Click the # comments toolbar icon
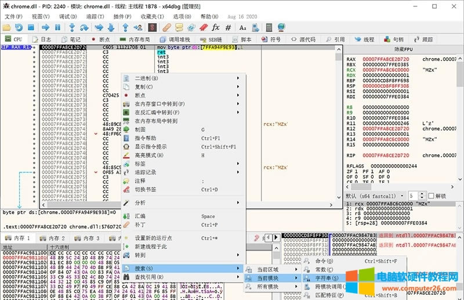 click(x=228, y=27)
